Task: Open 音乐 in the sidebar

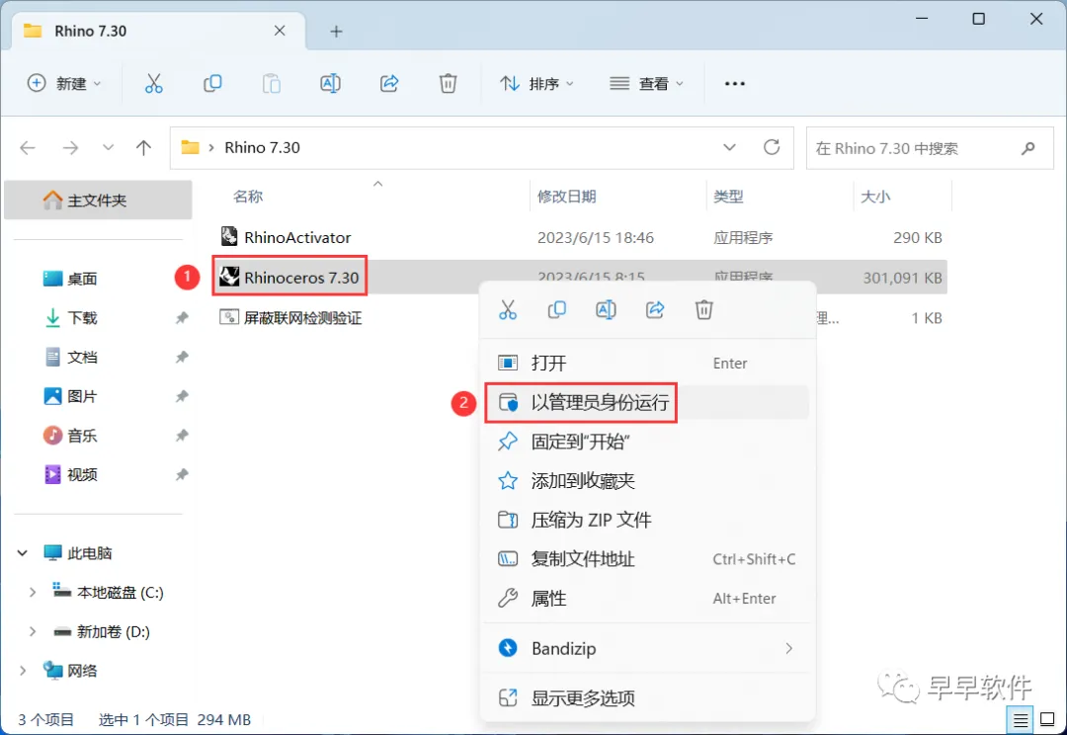Action: [x=82, y=436]
